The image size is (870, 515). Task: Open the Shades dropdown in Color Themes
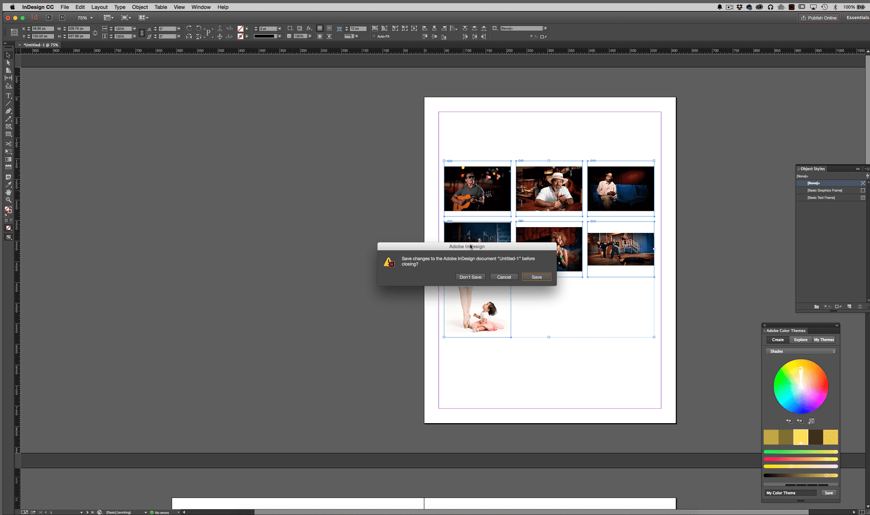(x=801, y=351)
